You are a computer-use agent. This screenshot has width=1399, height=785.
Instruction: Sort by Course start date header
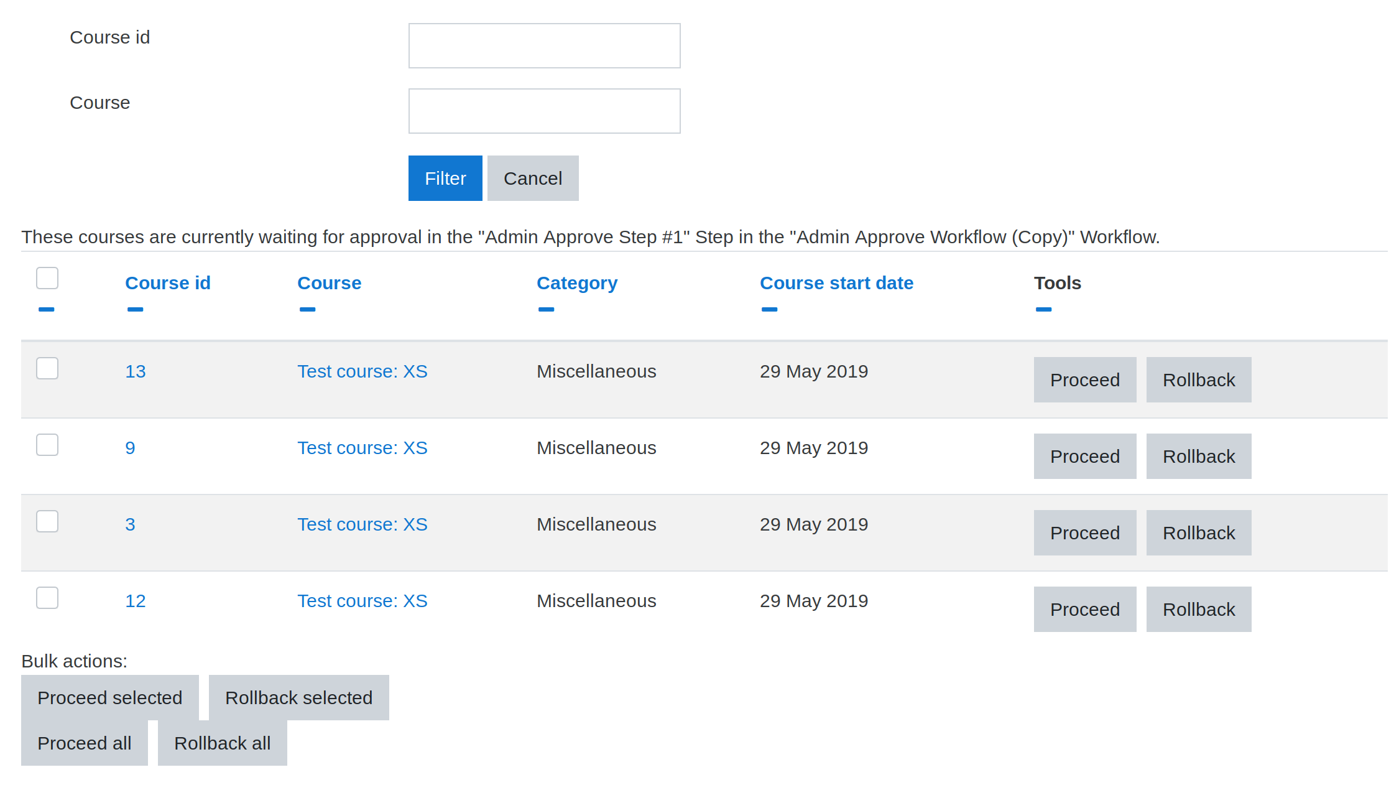[x=836, y=283]
